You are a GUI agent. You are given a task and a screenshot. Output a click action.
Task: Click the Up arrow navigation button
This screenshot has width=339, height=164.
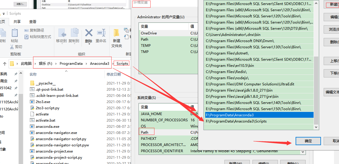pos(4,63)
